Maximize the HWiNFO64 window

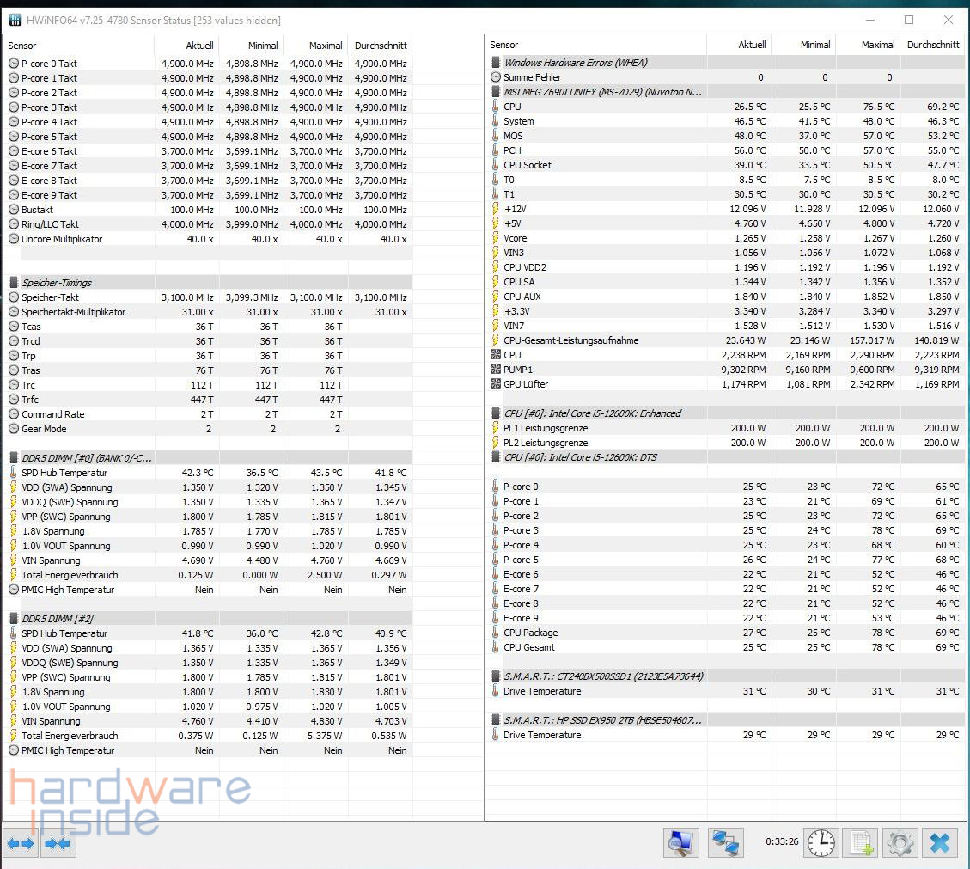pyautogui.click(x=909, y=20)
